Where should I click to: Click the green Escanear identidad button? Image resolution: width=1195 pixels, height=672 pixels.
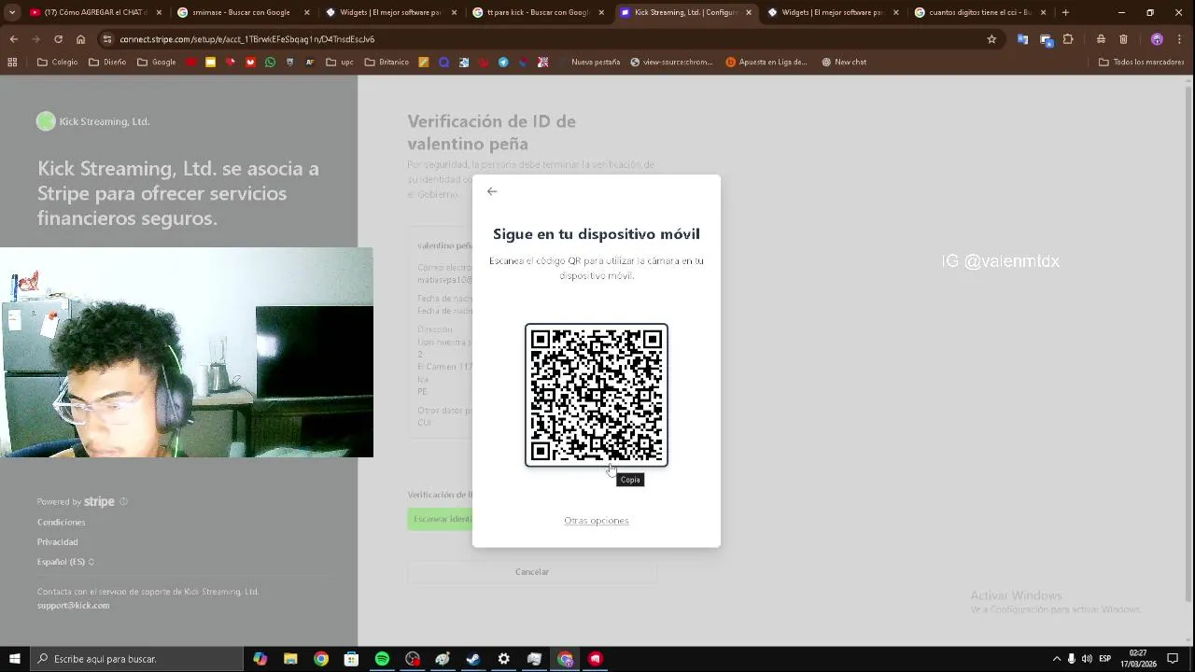(x=441, y=519)
